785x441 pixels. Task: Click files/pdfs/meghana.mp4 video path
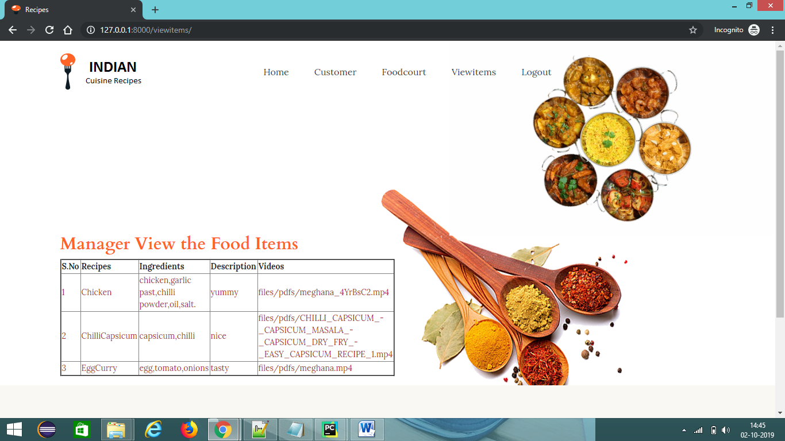pos(305,368)
